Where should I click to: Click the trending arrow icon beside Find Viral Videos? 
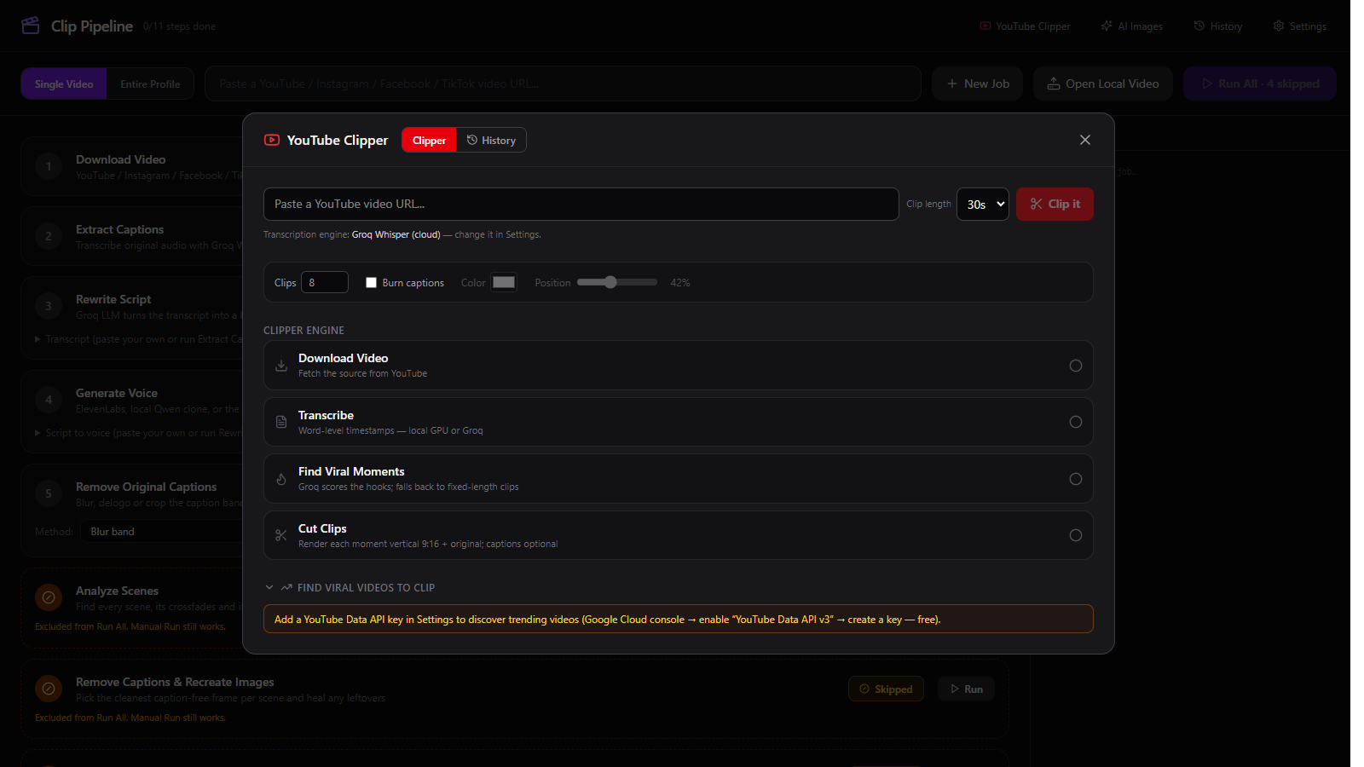pyautogui.click(x=286, y=588)
